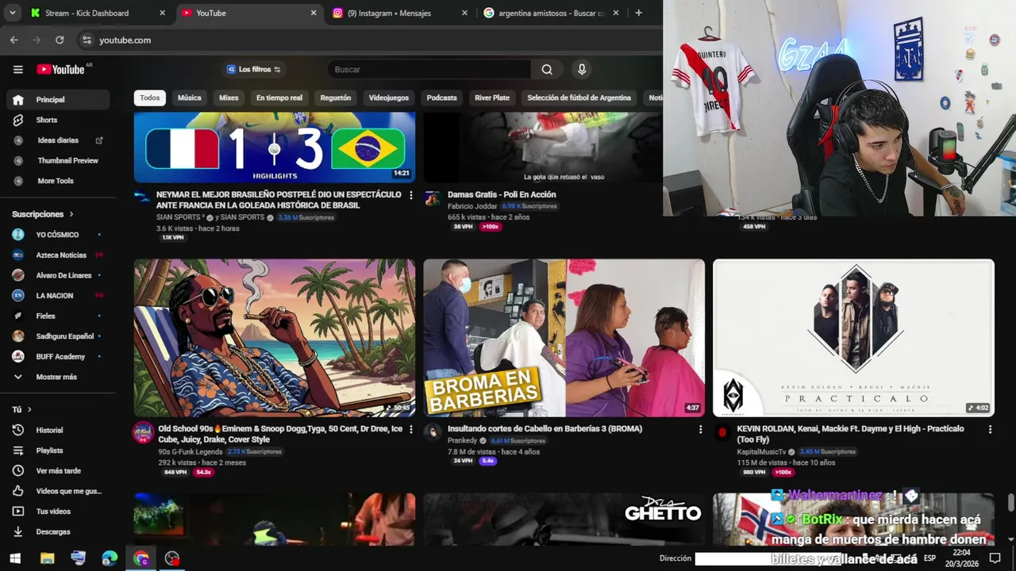Open File Explorer from the taskbar

point(47,558)
